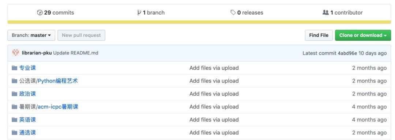Open the librarian-pku author link

coord(37,53)
